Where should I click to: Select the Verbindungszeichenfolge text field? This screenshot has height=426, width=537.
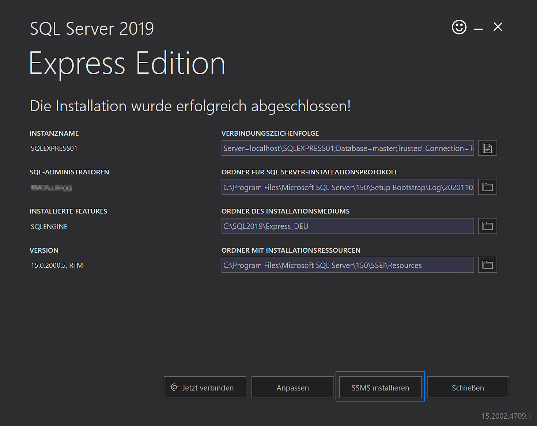coord(348,148)
